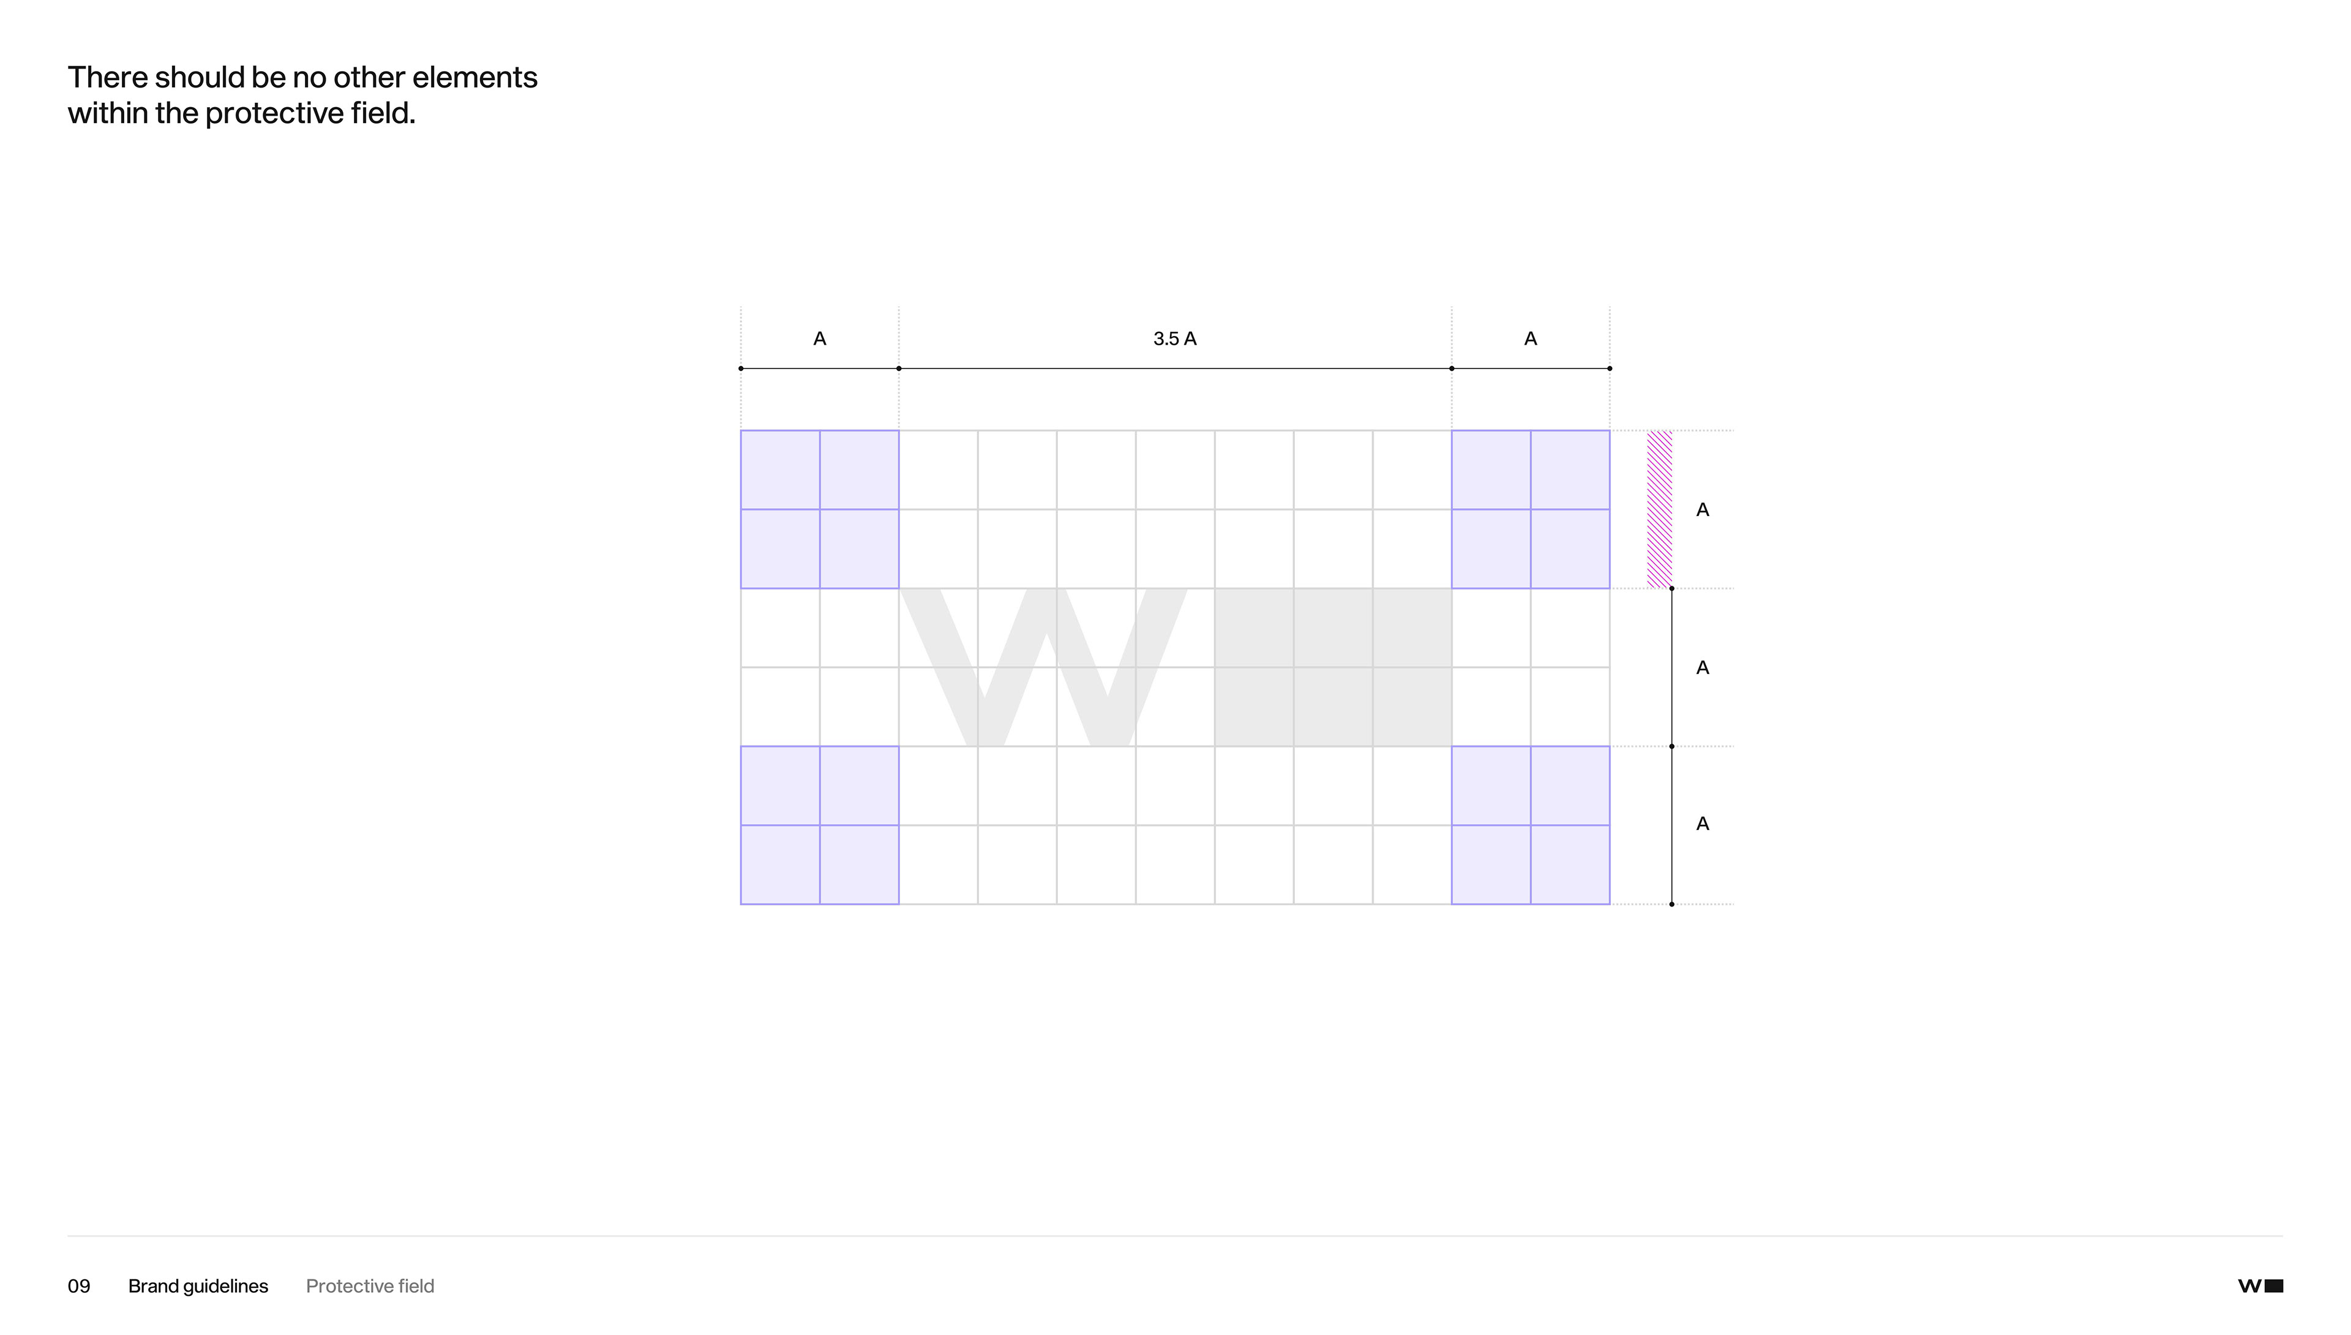Click the heading about the protective field
The image size is (2351, 1335).
(302, 94)
